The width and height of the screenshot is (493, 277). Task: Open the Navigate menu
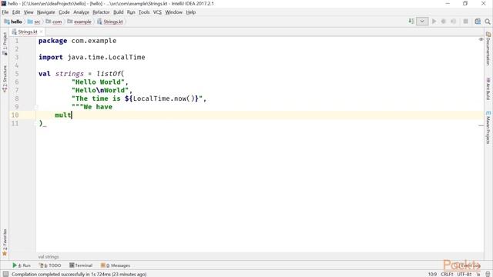46,12
